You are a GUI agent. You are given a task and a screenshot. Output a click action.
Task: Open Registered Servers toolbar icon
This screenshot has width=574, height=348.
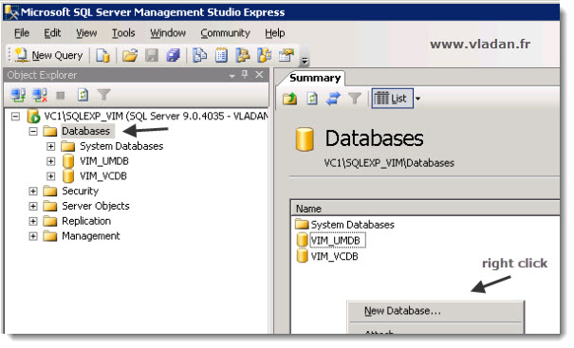coord(200,56)
